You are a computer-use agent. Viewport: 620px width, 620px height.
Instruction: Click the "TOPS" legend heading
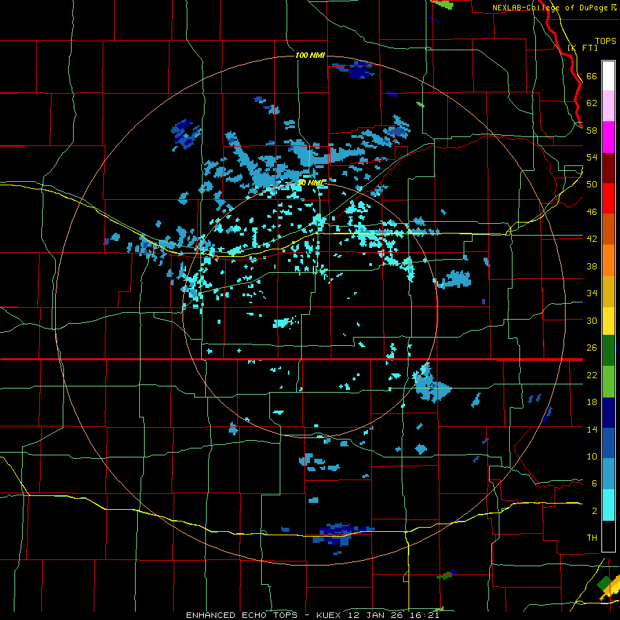pyautogui.click(x=606, y=41)
